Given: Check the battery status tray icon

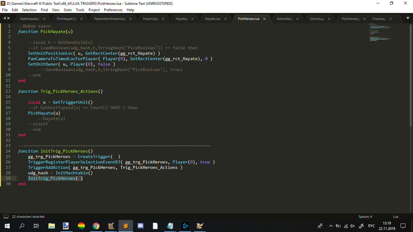Looking at the screenshot, I should tap(338, 226).
